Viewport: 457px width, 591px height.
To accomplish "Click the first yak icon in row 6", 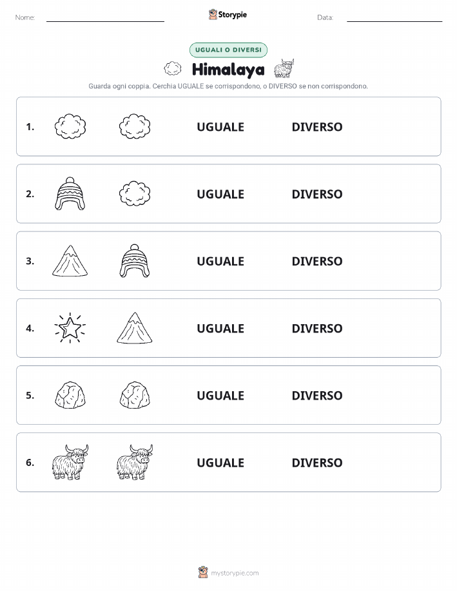I will pos(70,462).
